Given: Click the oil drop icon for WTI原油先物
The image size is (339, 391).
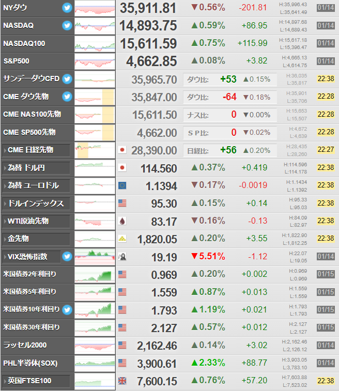Looking at the screenshot, I should [x=122, y=221].
